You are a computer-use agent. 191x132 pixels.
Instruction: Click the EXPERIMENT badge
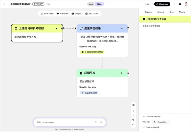click(x=38, y=4)
